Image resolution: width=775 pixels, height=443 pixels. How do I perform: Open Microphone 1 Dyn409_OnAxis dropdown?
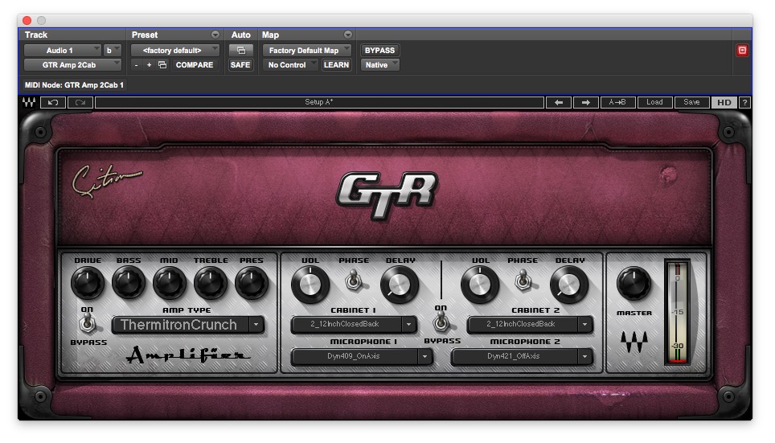click(x=362, y=356)
